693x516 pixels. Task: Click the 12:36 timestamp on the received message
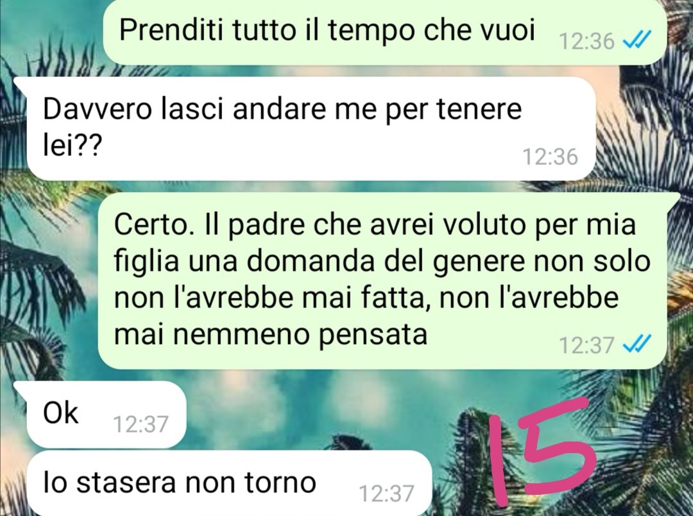point(550,157)
